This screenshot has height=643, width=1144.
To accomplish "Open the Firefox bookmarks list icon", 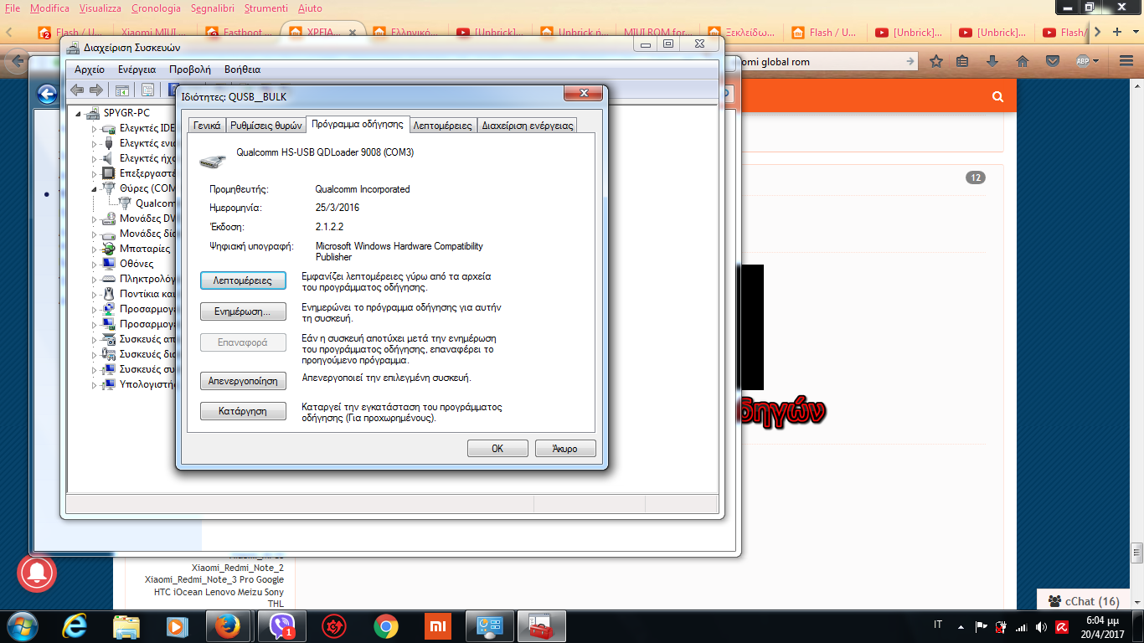I will click(x=962, y=61).
